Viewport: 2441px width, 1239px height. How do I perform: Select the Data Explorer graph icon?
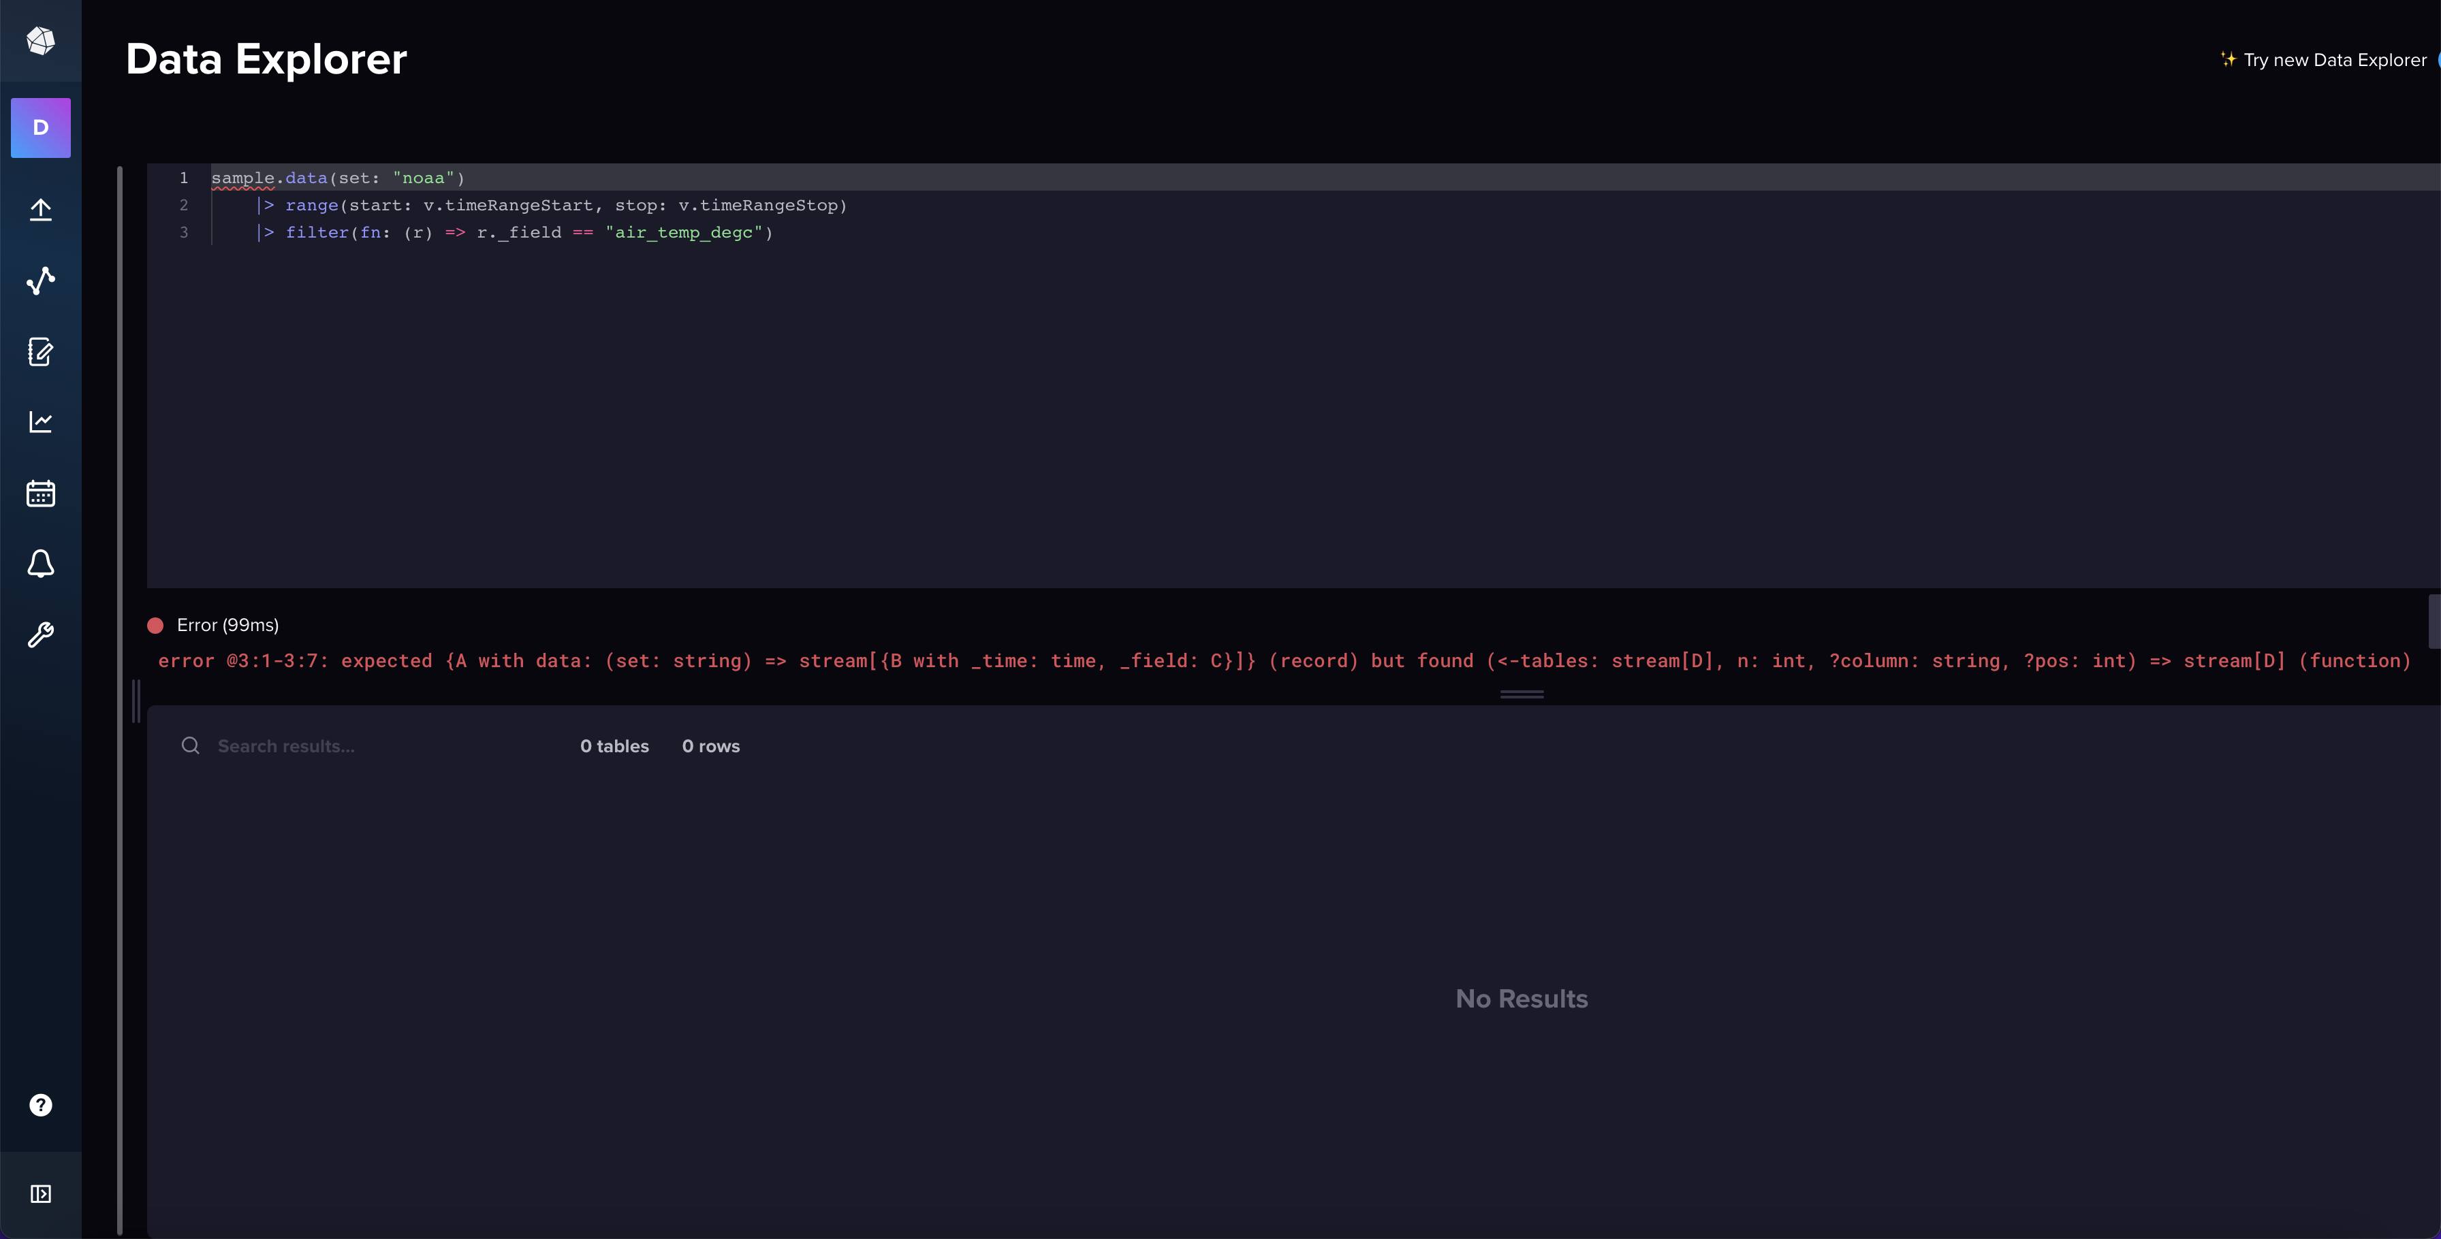coord(41,280)
